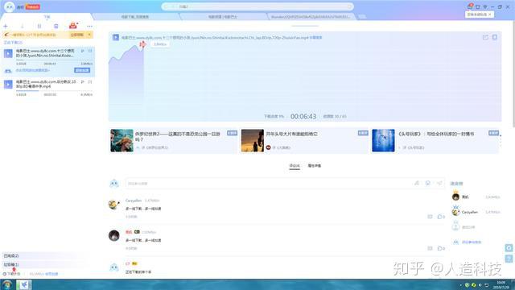
Task: Click the plus icon to add a new download
Action: coord(6,26)
